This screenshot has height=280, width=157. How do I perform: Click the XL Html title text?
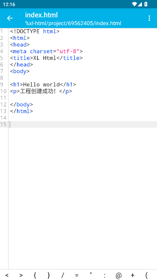pos(45,58)
